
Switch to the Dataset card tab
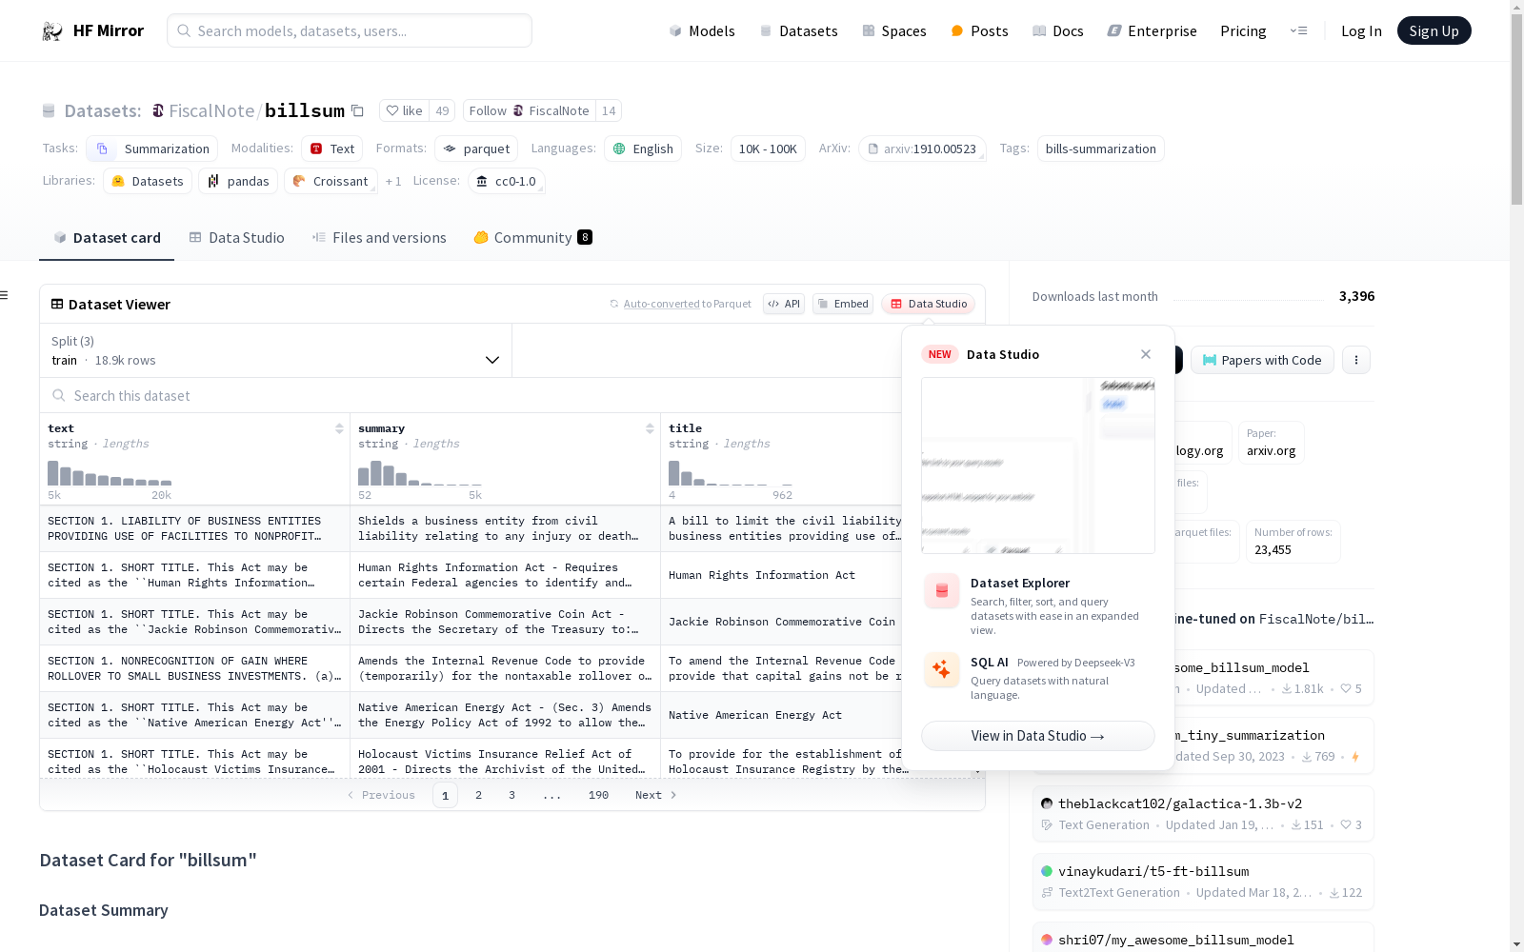pyautogui.click(x=107, y=238)
